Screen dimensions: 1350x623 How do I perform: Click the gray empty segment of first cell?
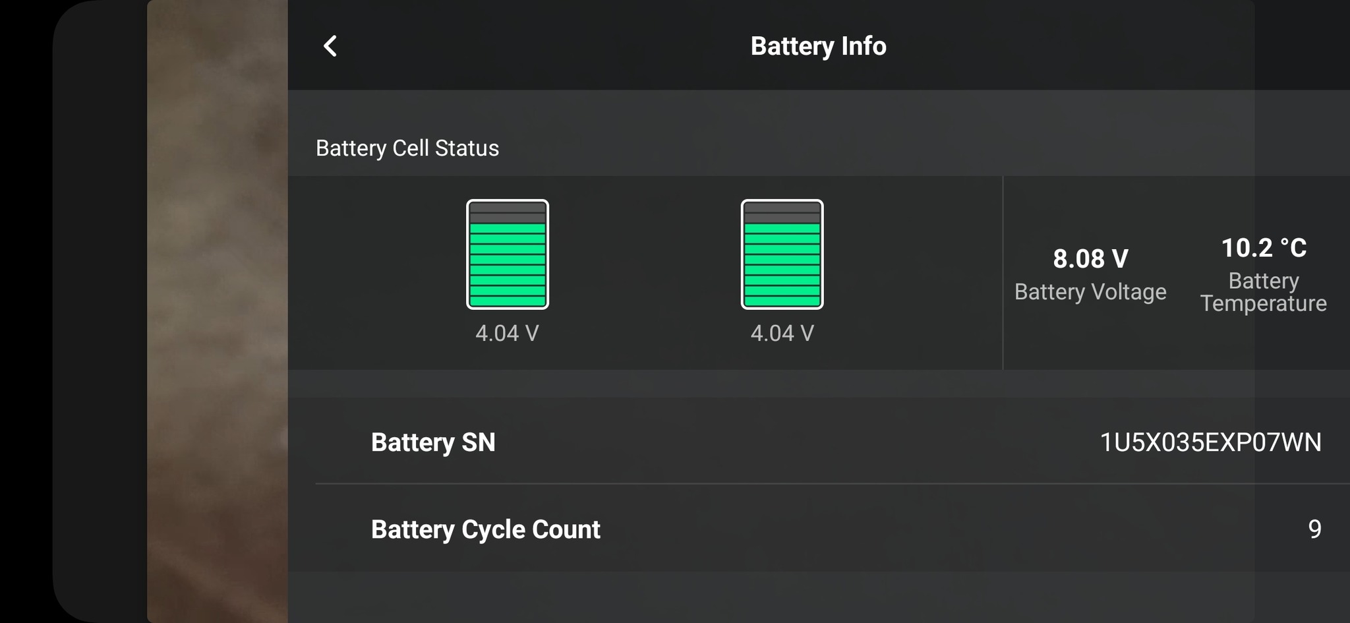point(507,213)
